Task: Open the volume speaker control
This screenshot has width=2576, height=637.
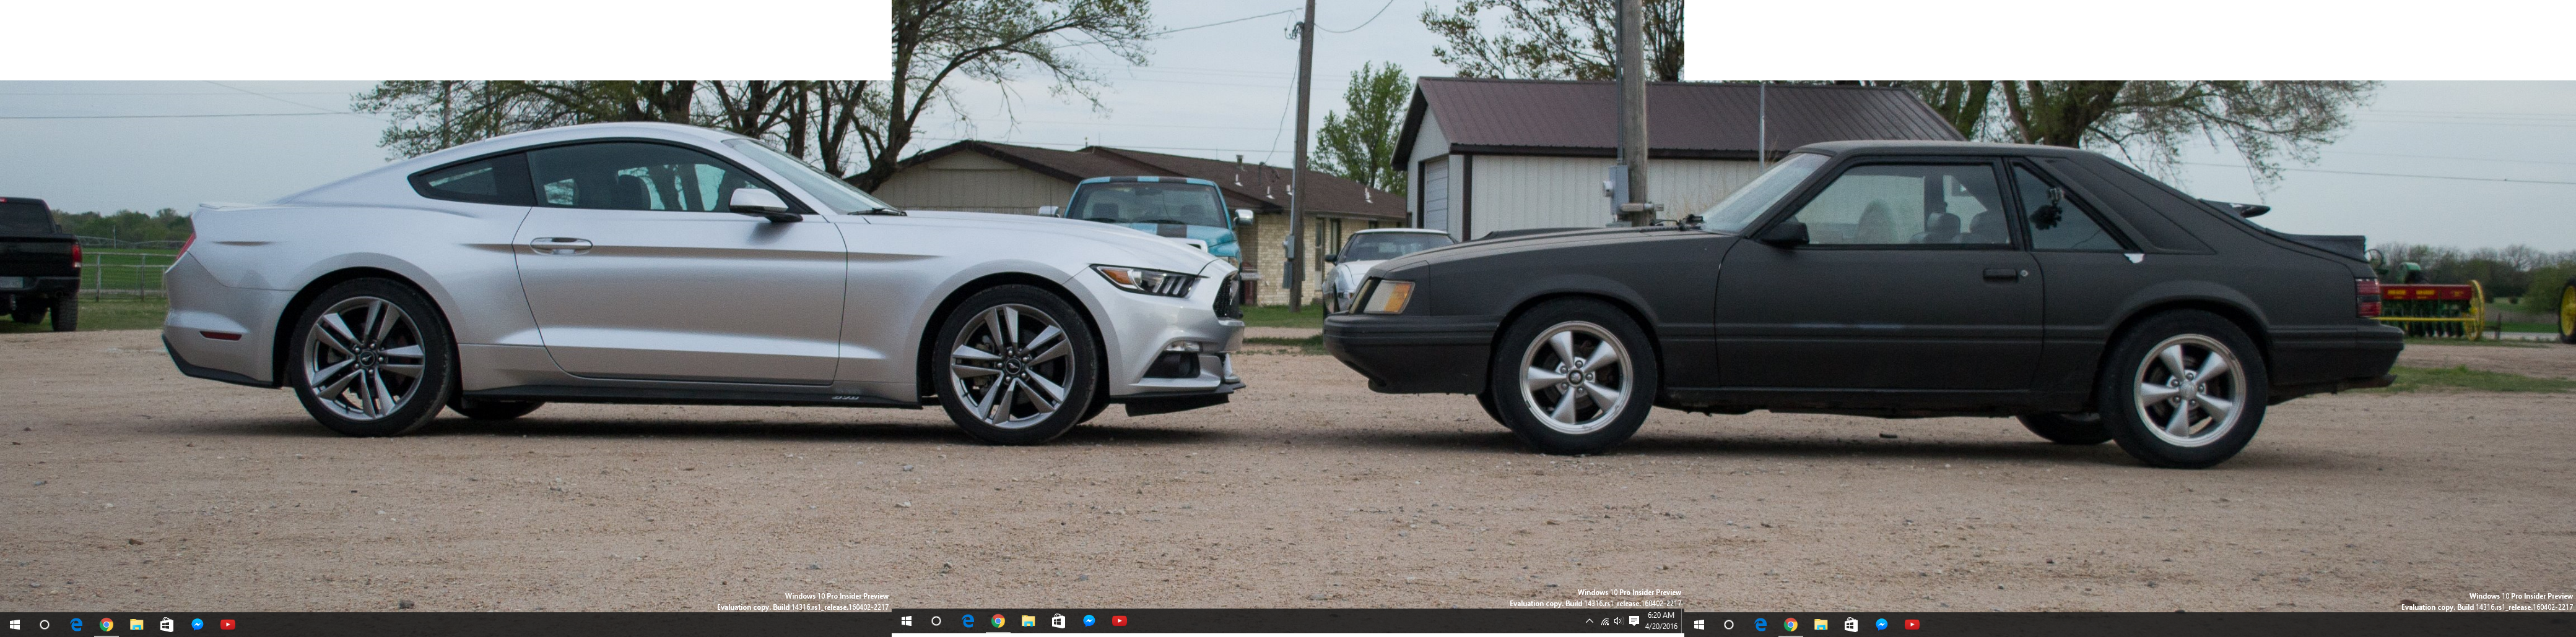Action: point(1619,621)
